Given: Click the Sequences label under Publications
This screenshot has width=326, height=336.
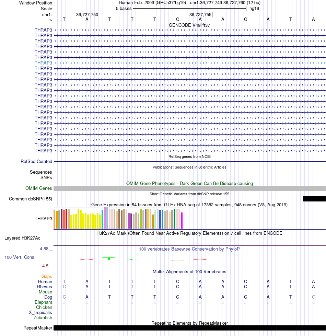Looking at the screenshot, I should coord(41,172).
